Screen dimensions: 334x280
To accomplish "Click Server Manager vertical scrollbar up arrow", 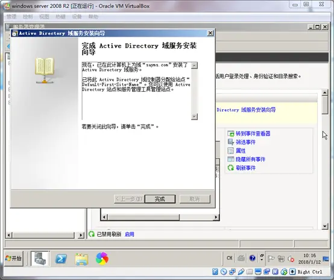I will click(x=324, y=92).
